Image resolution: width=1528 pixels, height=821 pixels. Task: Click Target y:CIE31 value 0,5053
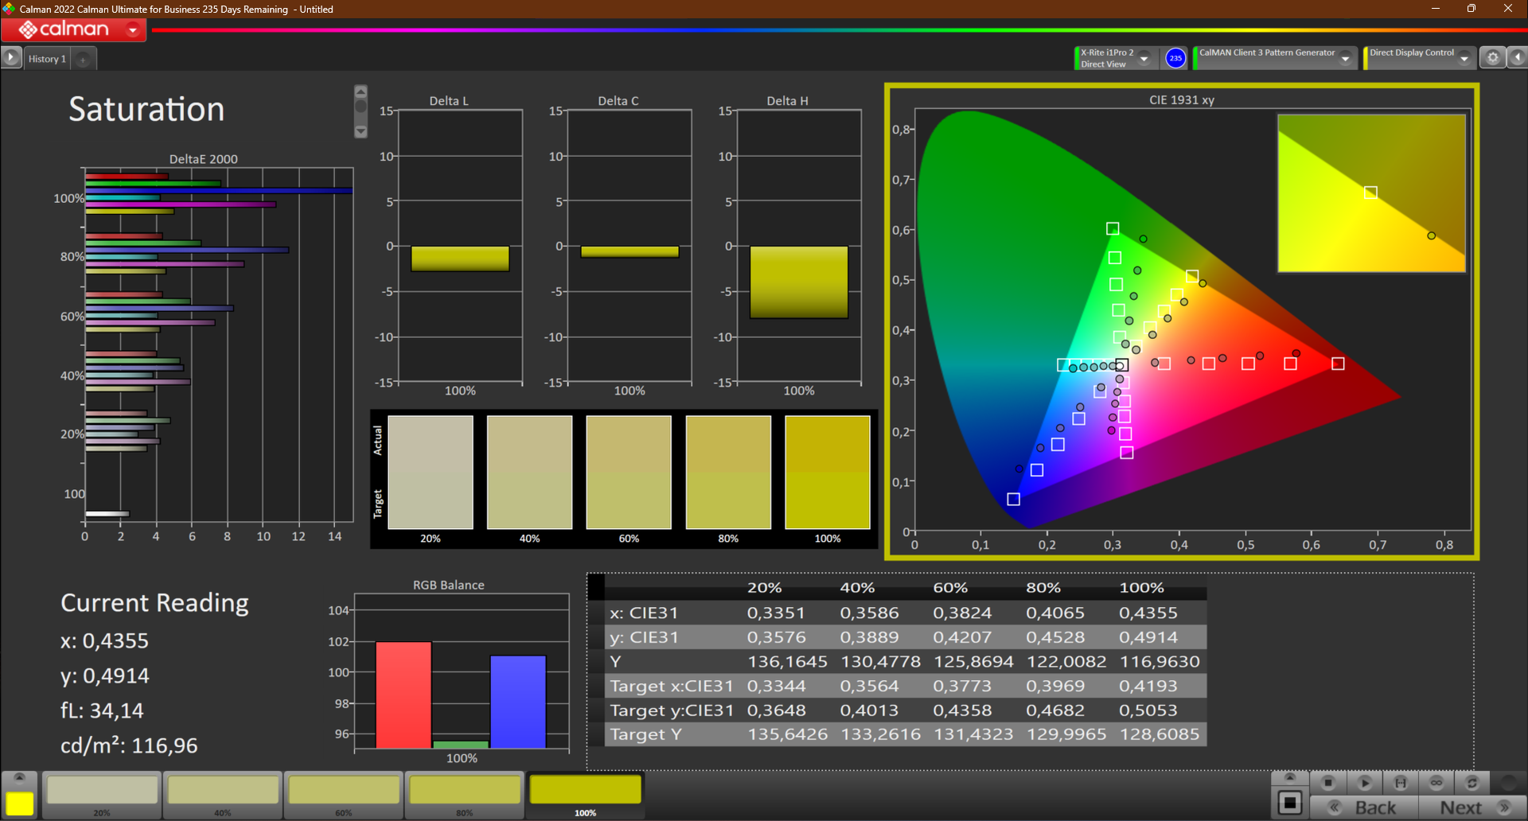tap(1148, 710)
